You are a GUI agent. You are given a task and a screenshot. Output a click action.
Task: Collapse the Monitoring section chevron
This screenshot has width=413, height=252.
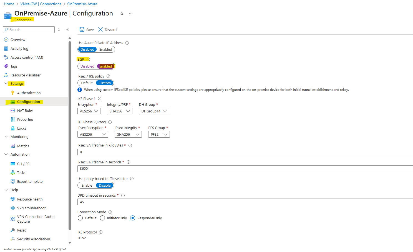click(x=6, y=137)
